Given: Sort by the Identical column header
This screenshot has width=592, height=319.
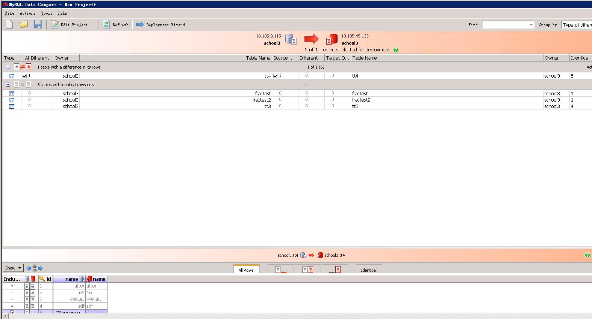Looking at the screenshot, I should (x=580, y=58).
